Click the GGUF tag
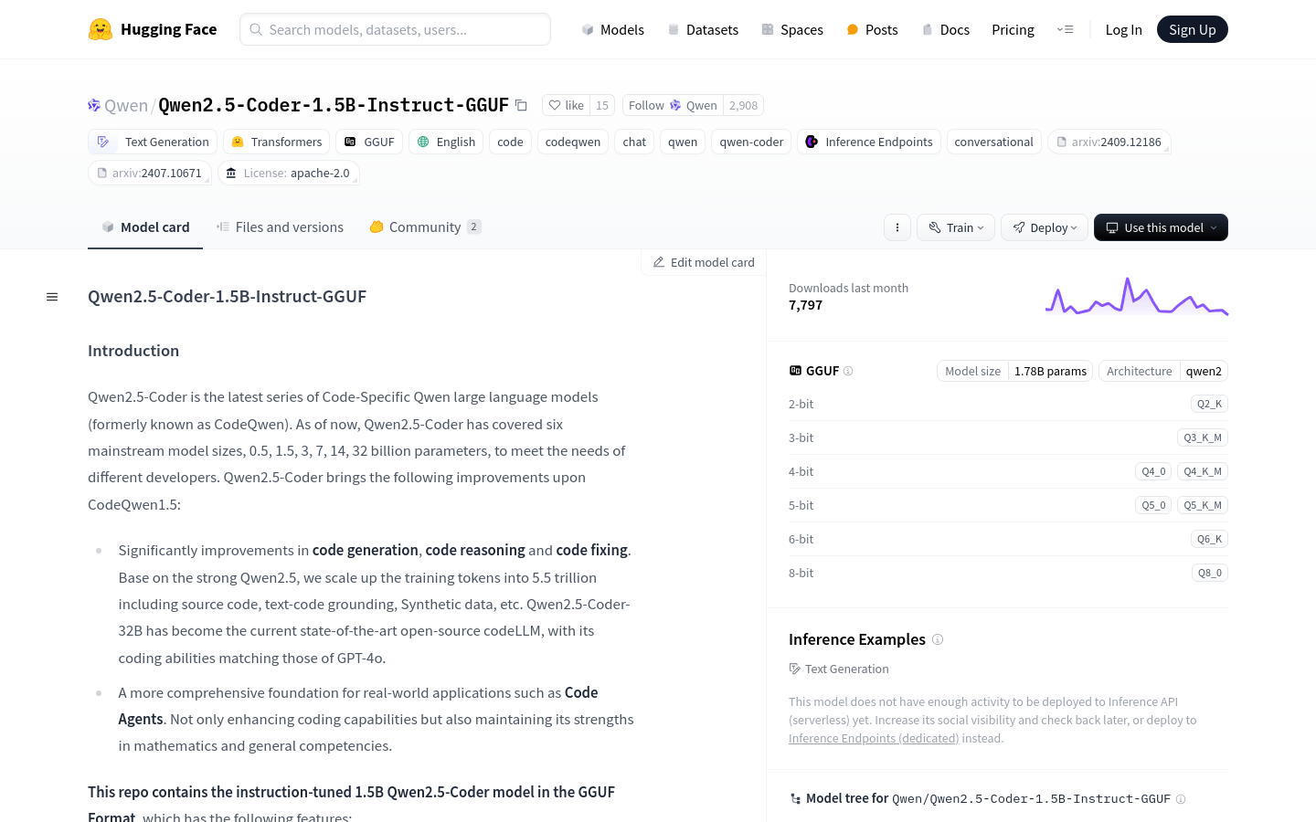 [x=369, y=142]
